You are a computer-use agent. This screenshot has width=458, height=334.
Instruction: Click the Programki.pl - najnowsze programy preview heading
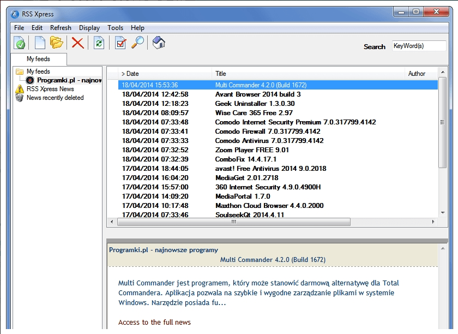tap(164, 250)
